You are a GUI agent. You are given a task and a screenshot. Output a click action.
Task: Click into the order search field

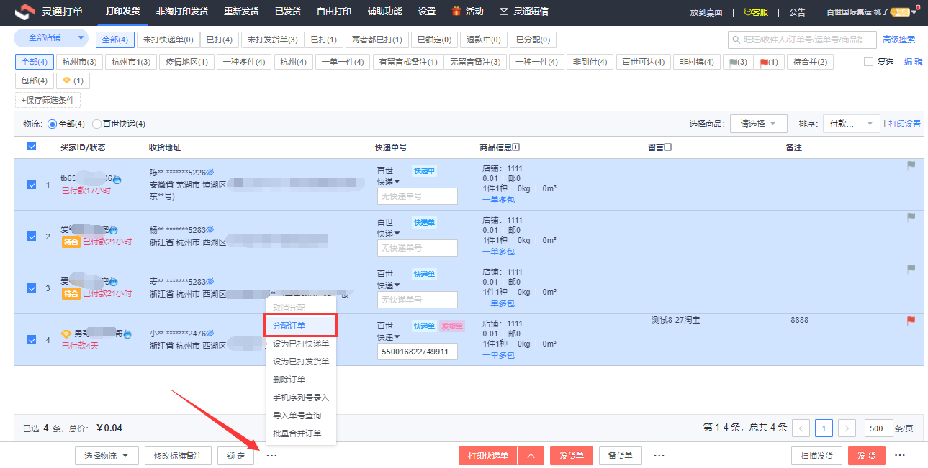[x=801, y=40]
